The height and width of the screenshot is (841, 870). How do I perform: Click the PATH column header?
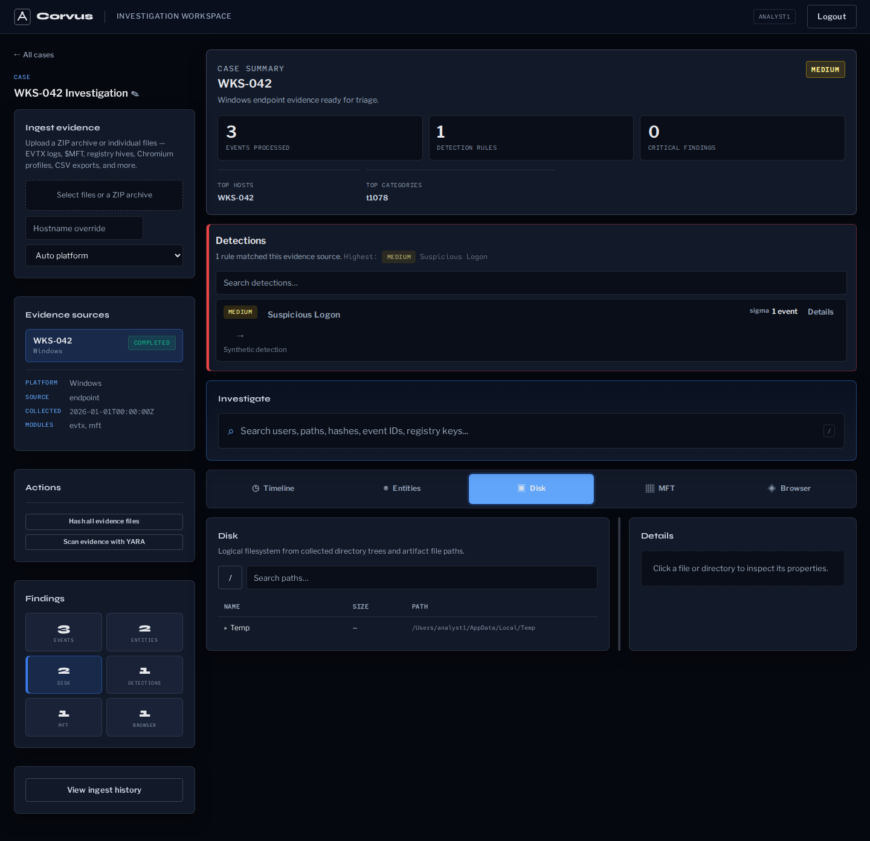click(420, 607)
